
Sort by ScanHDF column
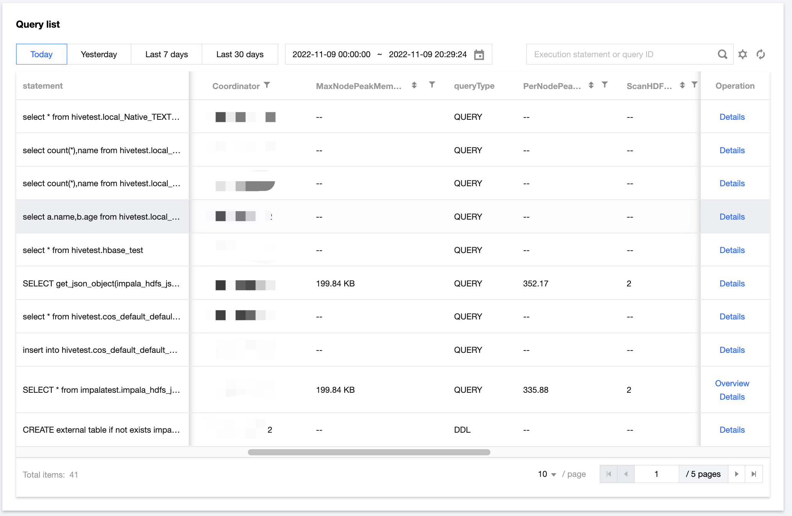tap(682, 85)
